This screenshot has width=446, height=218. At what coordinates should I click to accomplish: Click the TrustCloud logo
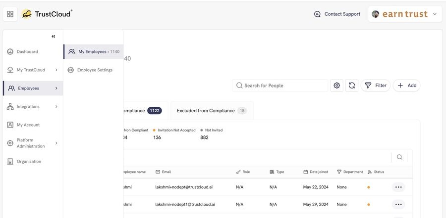(47, 14)
